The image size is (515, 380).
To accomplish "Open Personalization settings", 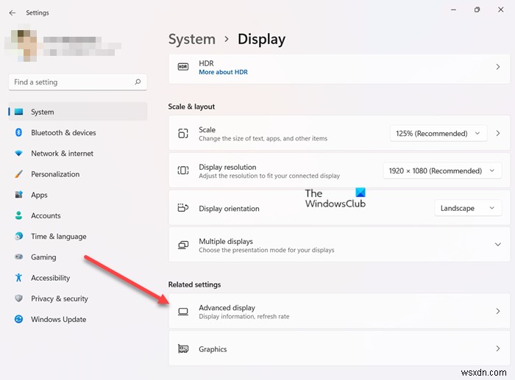I will [78, 174].
